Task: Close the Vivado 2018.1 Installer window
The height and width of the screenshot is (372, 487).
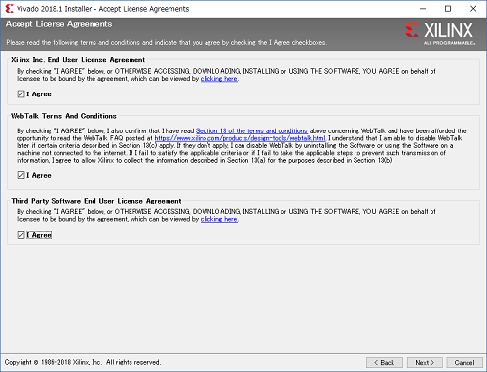Action: point(473,9)
